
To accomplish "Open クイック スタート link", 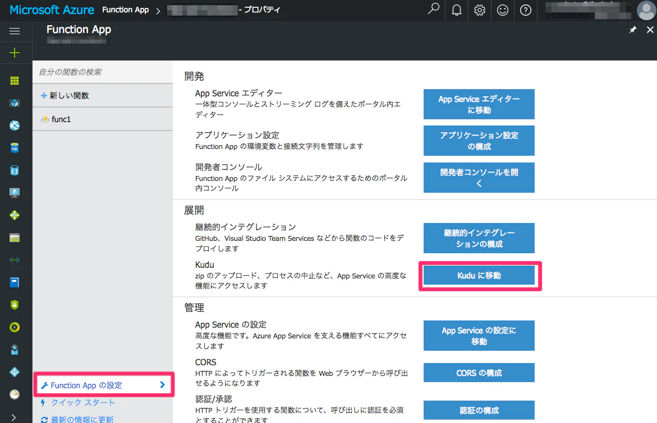I will 83,402.
